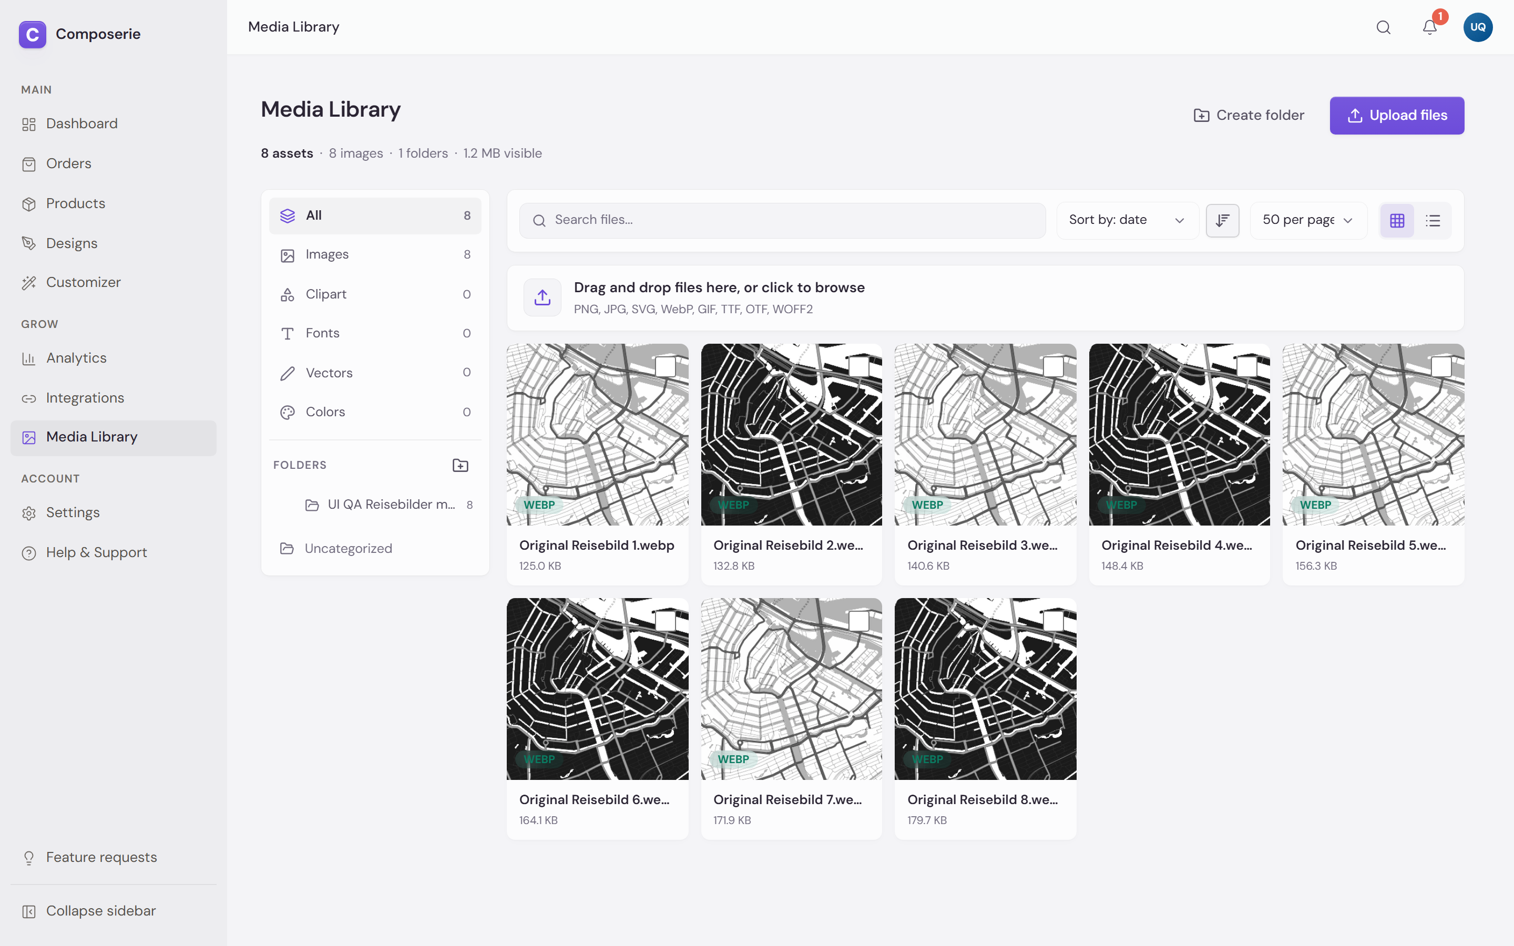Viewport: 1514px width, 946px height.
Task: Toggle the sort direction button
Action: click(x=1222, y=220)
